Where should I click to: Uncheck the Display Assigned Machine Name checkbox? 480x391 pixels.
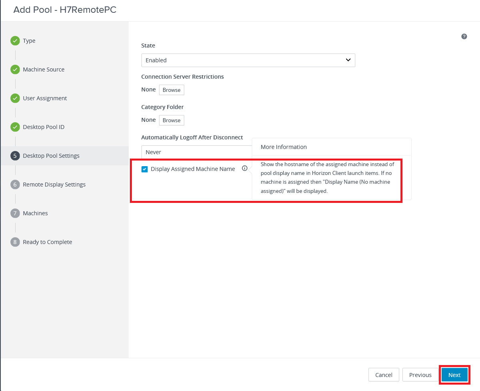coord(145,169)
